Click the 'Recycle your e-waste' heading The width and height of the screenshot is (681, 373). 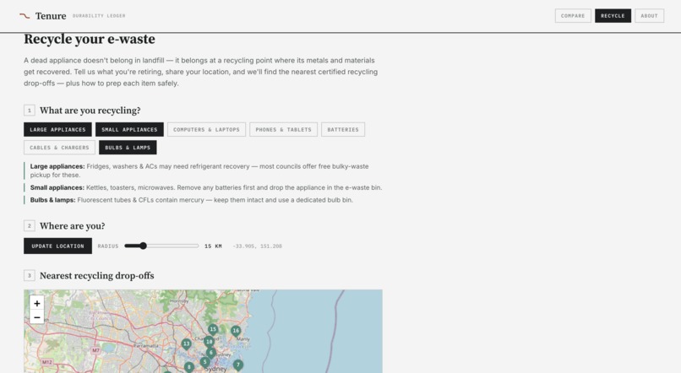90,39
